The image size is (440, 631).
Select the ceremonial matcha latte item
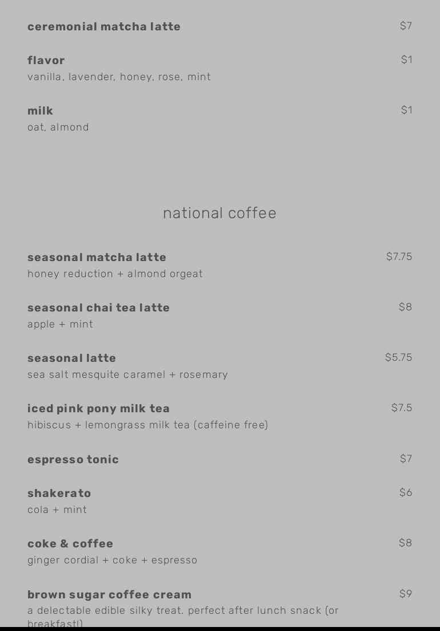click(104, 26)
